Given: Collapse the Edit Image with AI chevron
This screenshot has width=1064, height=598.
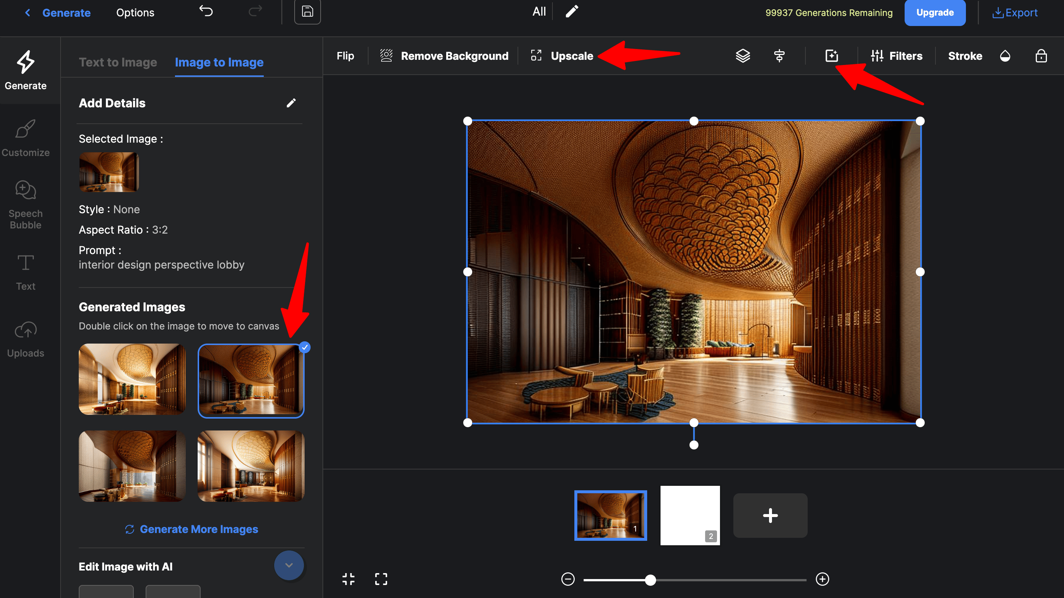Looking at the screenshot, I should (x=289, y=565).
